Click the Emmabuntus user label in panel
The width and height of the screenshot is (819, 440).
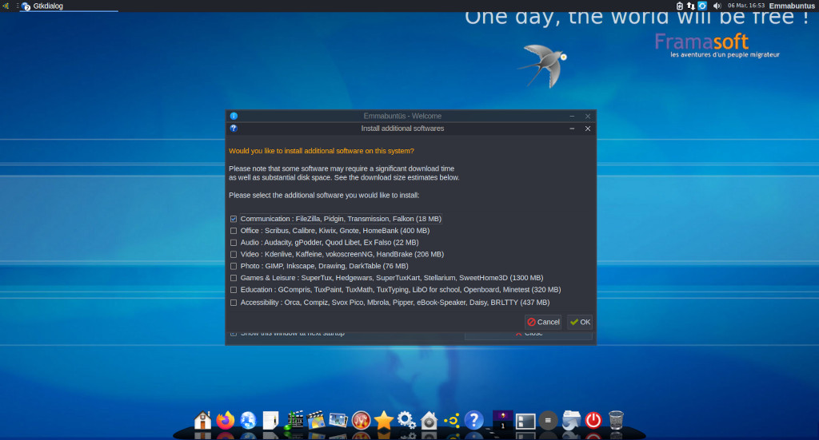(792, 6)
